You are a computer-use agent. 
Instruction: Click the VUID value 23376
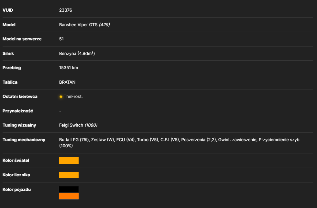[65, 10]
